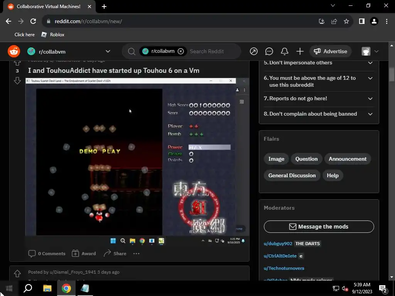This screenshot has height=296, width=395.
Task: Click the page vertical scrollbar thumb
Action: point(392,74)
